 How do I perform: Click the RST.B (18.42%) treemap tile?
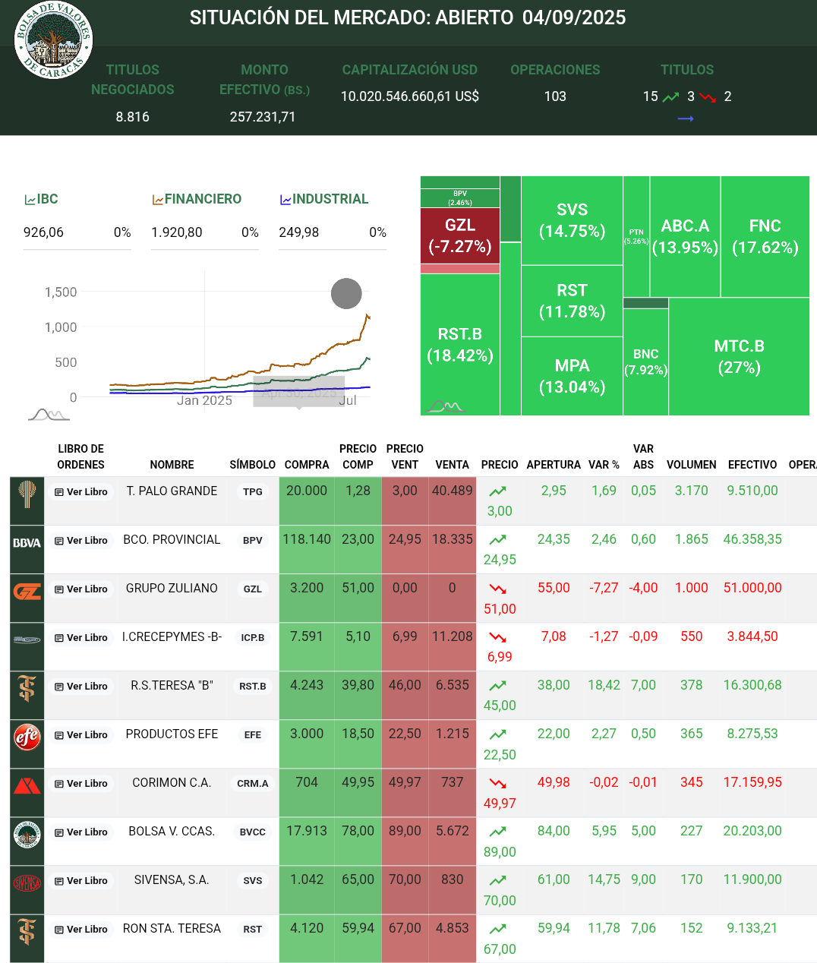460,345
